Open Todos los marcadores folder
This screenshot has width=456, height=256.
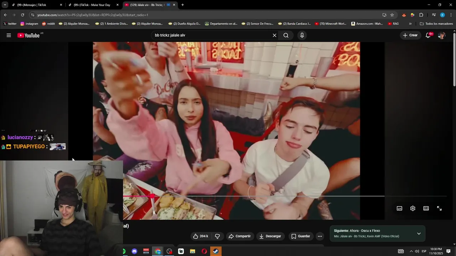436,24
